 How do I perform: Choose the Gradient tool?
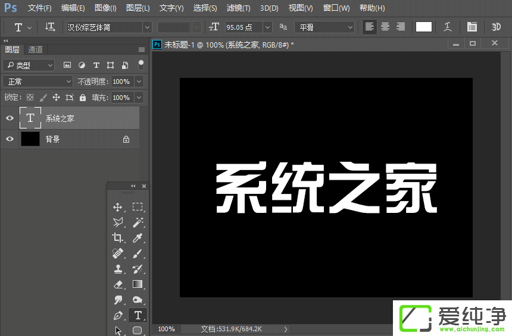click(138, 284)
